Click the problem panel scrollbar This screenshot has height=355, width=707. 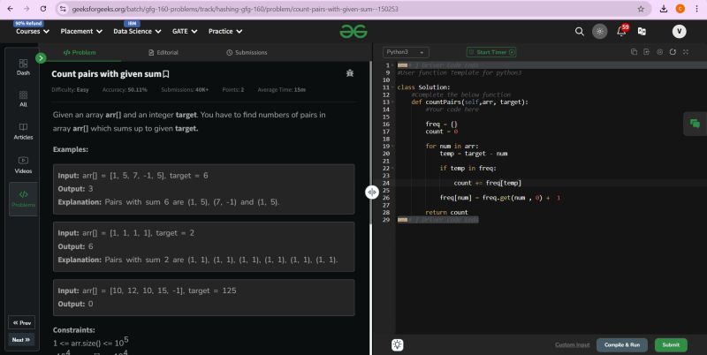point(370,142)
